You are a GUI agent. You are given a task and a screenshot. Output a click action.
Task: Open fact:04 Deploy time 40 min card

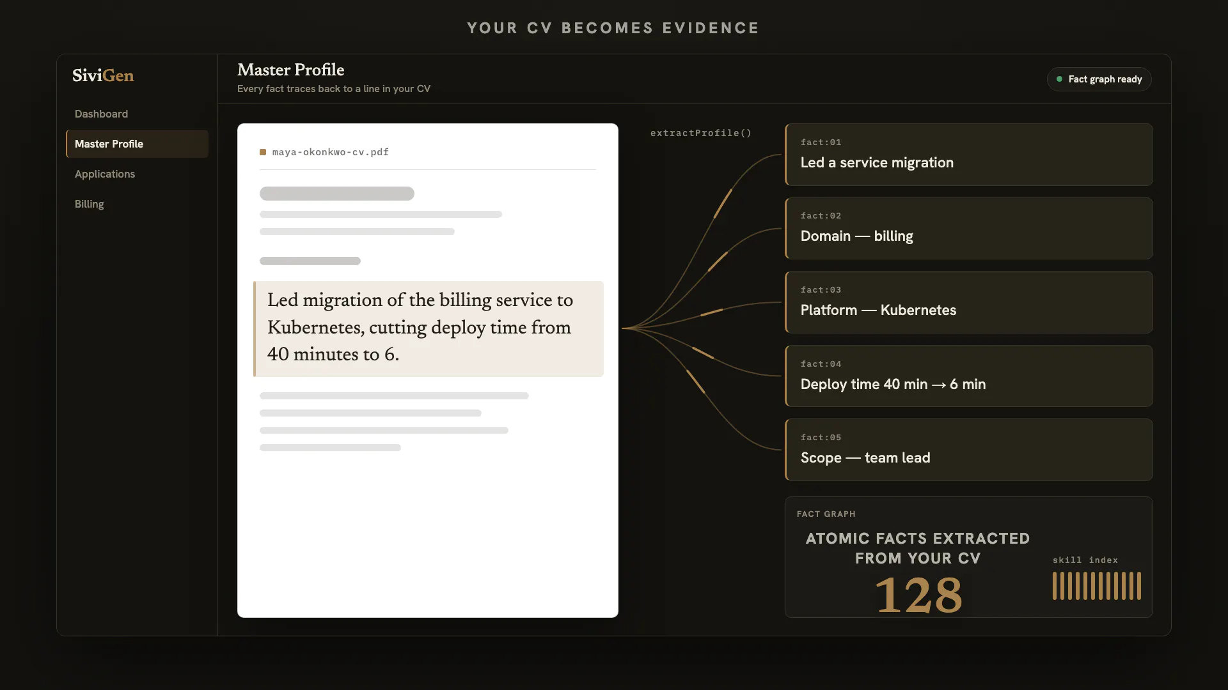pos(968,376)
